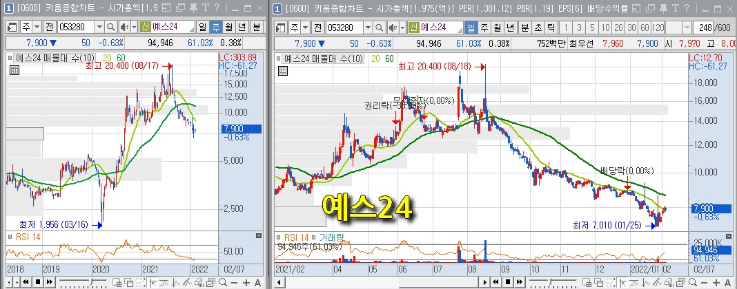Click horizontal scrollbar thumb in right chart
Viewport: 737px width, 289px height.
point(439,282)
